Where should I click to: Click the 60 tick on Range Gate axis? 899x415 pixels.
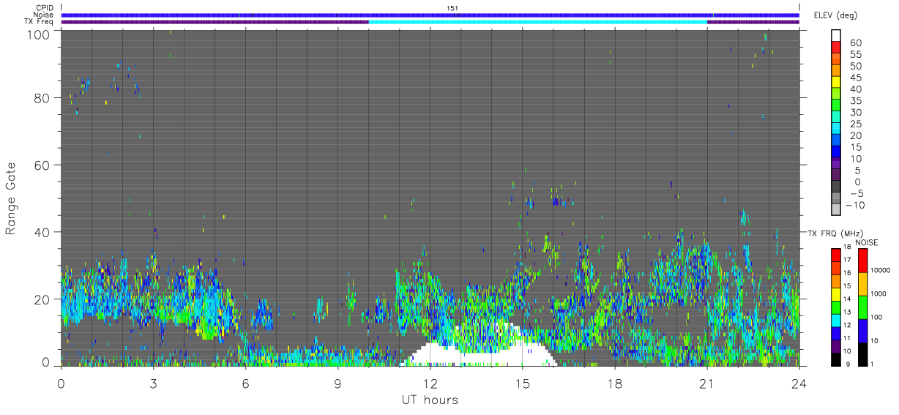coord(41,165)
